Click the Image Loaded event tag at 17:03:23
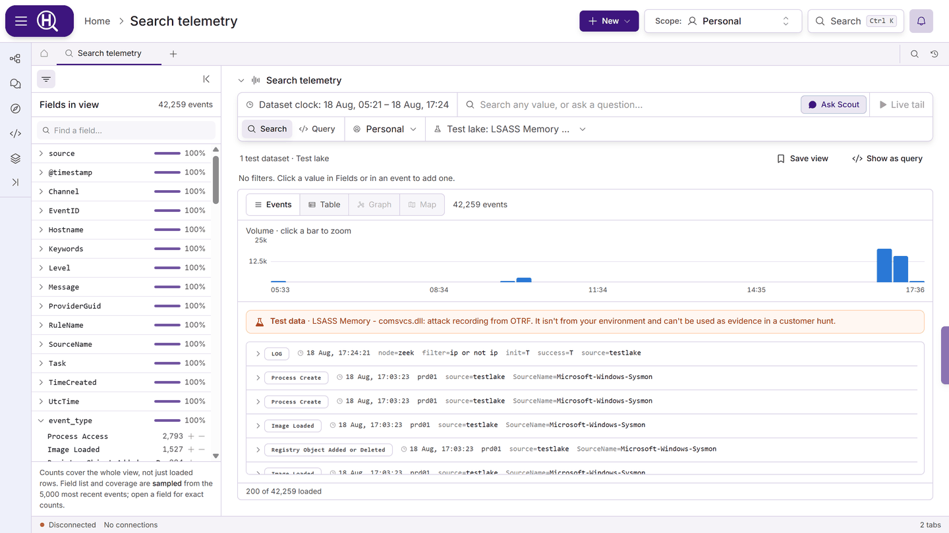Screen dimensions: 949x533 point(293,426)
